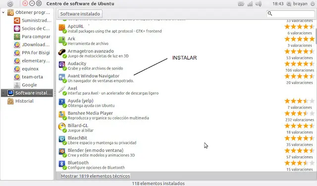Open the brayan user menu
Viewport: 317px width, 186px height.
297,3
